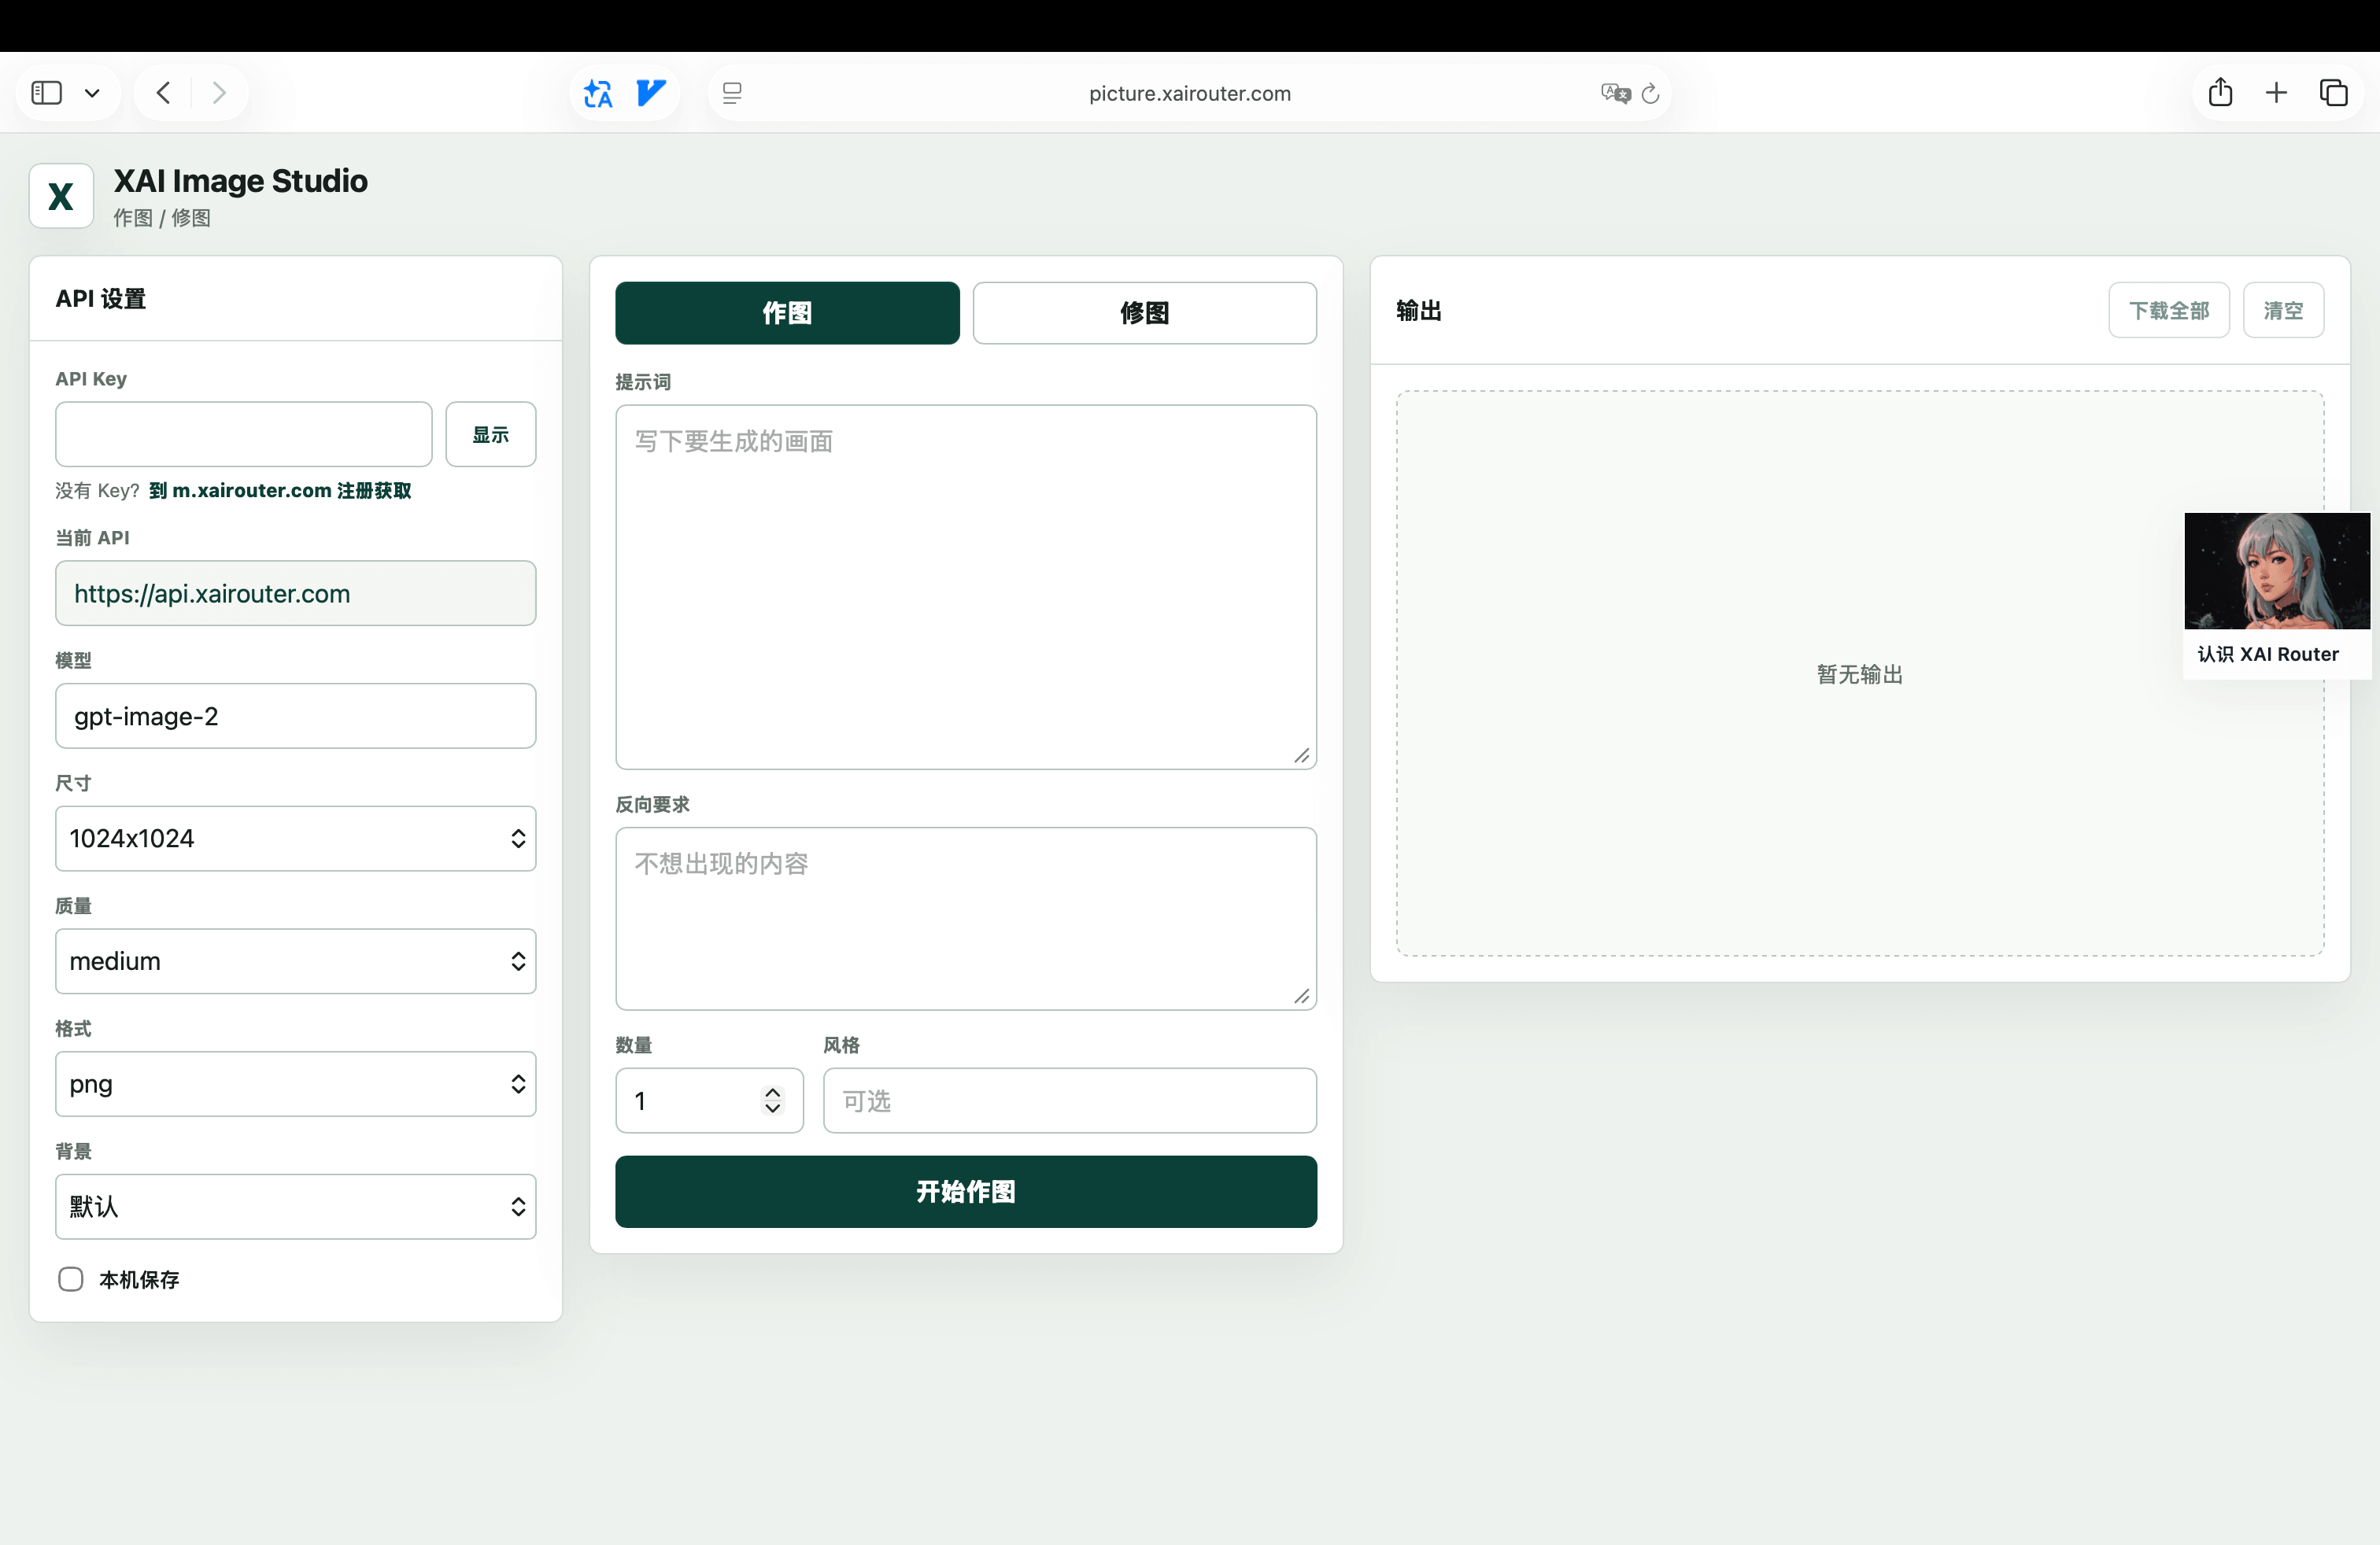Click the 显示 button to reveal key
The height and width of the screenshot is (1545, 2380).
pos(491,433)
